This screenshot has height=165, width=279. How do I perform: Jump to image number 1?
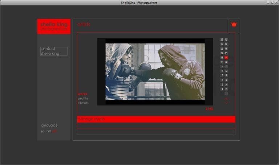coord(226,94)
